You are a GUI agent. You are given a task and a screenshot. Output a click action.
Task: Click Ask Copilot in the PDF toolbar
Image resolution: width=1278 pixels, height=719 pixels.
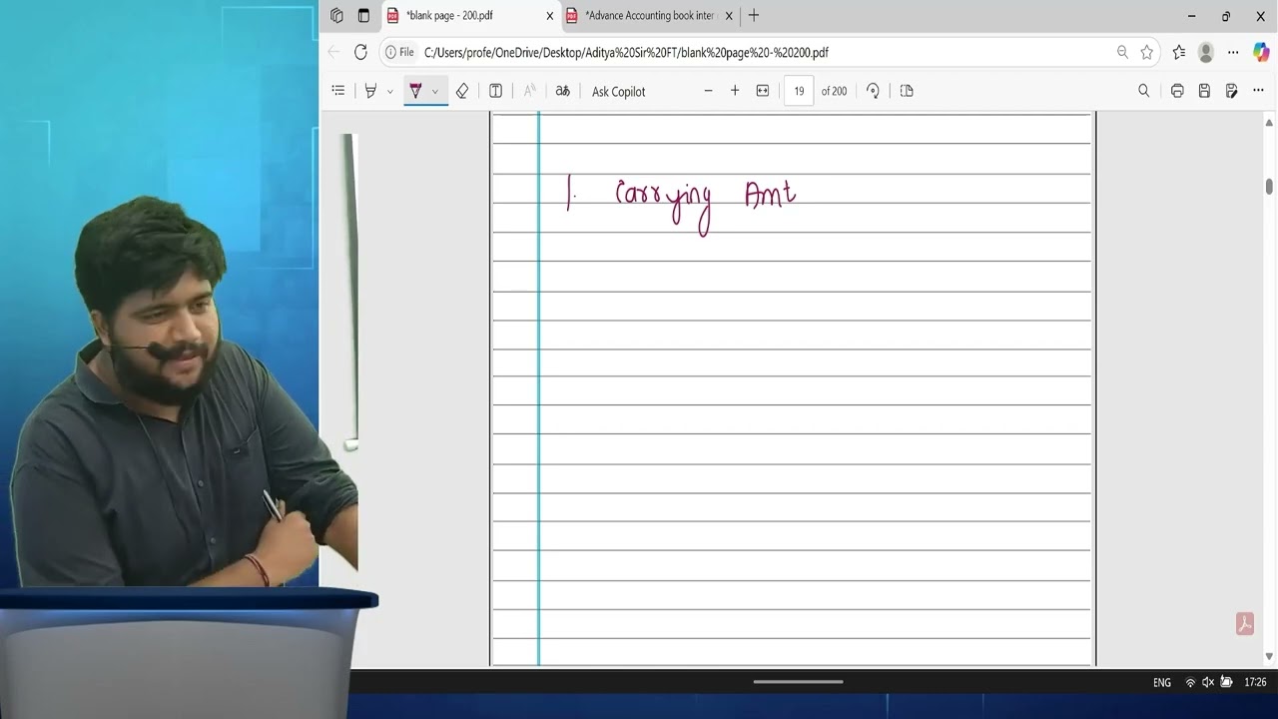pos(618,91)
